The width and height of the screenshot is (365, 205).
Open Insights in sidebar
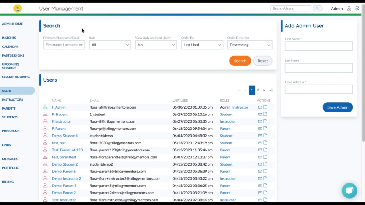point(9,38)
